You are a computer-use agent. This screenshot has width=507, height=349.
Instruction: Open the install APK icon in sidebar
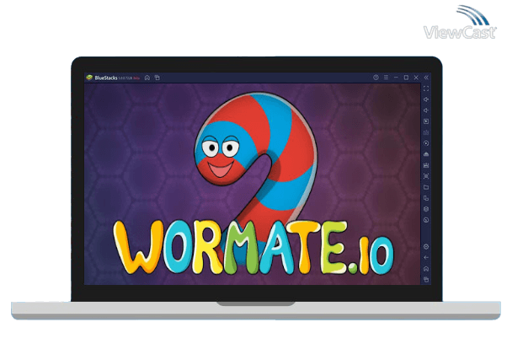[x=426, y=165]
